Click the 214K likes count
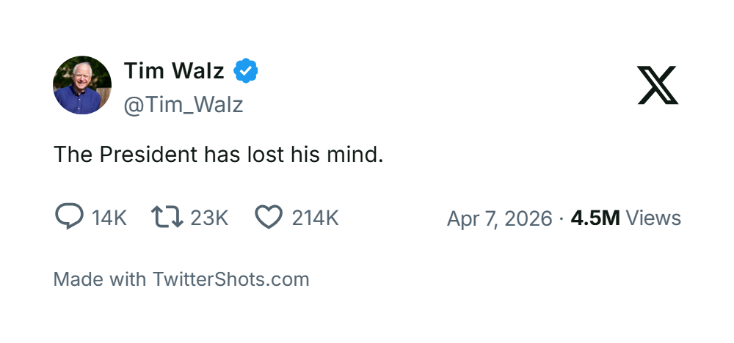 point(315,218)
